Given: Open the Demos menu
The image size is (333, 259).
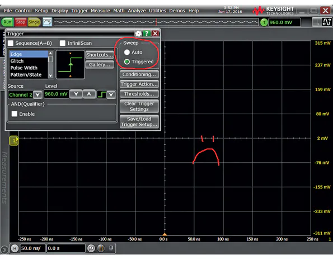Looking at the screenshot, I should 177,11.
